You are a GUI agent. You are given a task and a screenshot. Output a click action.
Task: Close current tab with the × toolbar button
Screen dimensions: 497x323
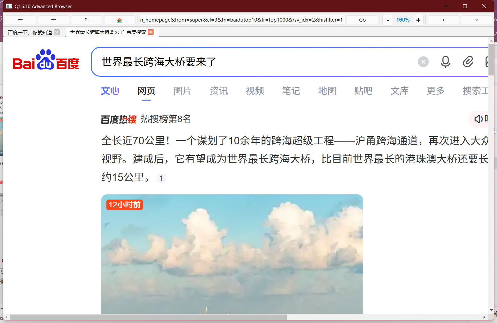tap(476, 20)
